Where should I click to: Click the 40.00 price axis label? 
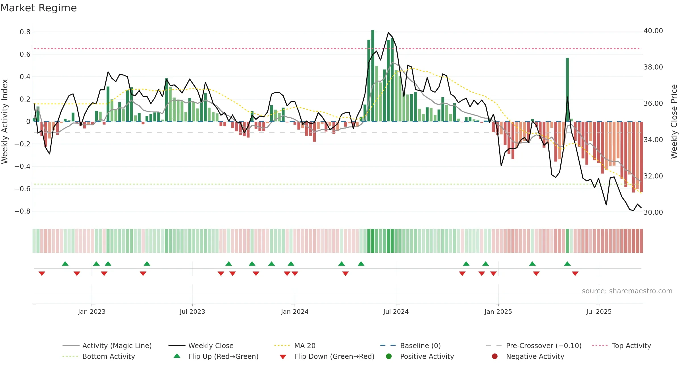point(653,31)
